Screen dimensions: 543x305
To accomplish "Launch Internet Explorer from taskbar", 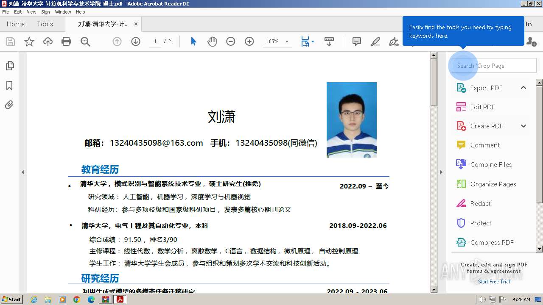I will point(34,299).
